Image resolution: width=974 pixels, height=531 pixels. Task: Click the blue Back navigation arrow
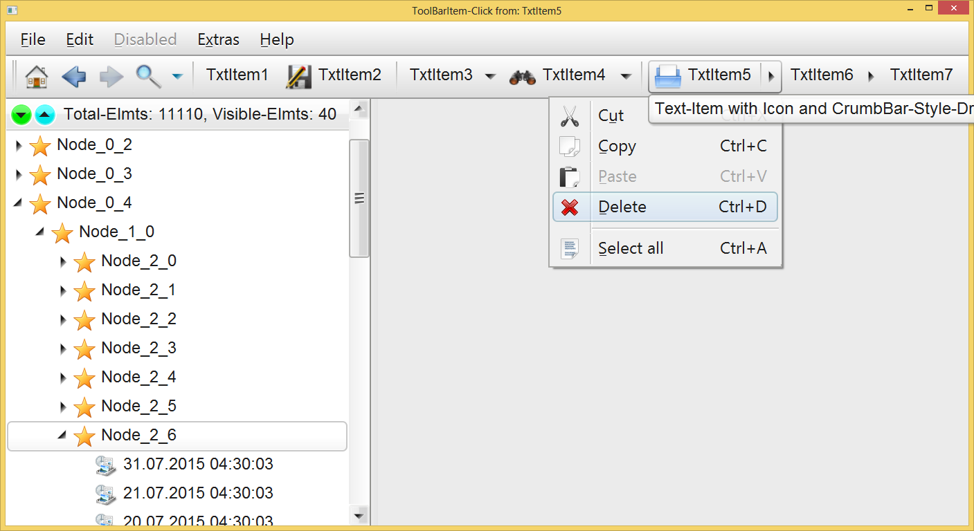click(x=73, y=75)
